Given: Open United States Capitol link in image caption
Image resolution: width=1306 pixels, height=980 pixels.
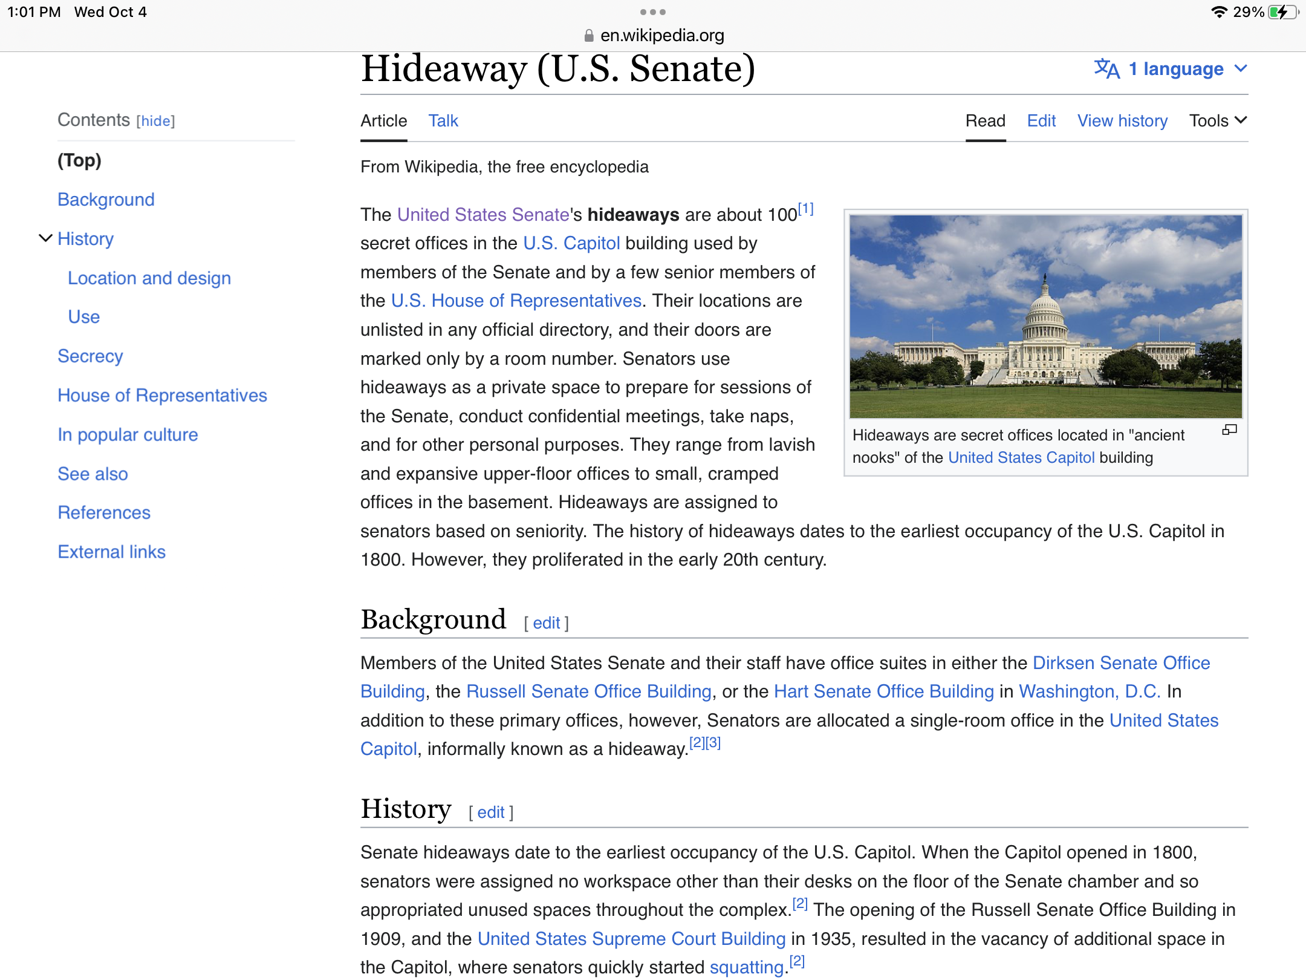Looking at the screenshot, I should click(1021, 458).
